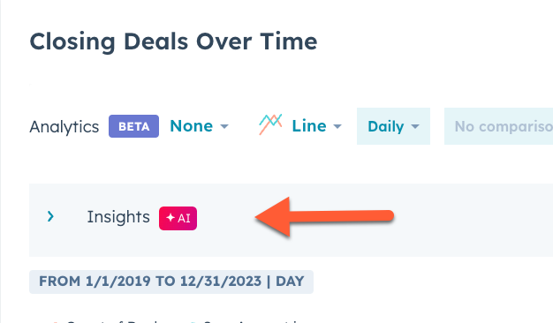Click the DAY word in the date tag
The height and width of the screenshot is (323, 553).
click(x=290, y=282)
